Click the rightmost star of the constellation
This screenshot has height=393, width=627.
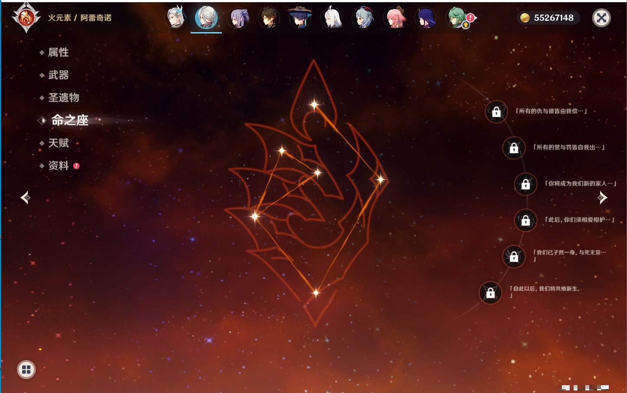point(380,179)
